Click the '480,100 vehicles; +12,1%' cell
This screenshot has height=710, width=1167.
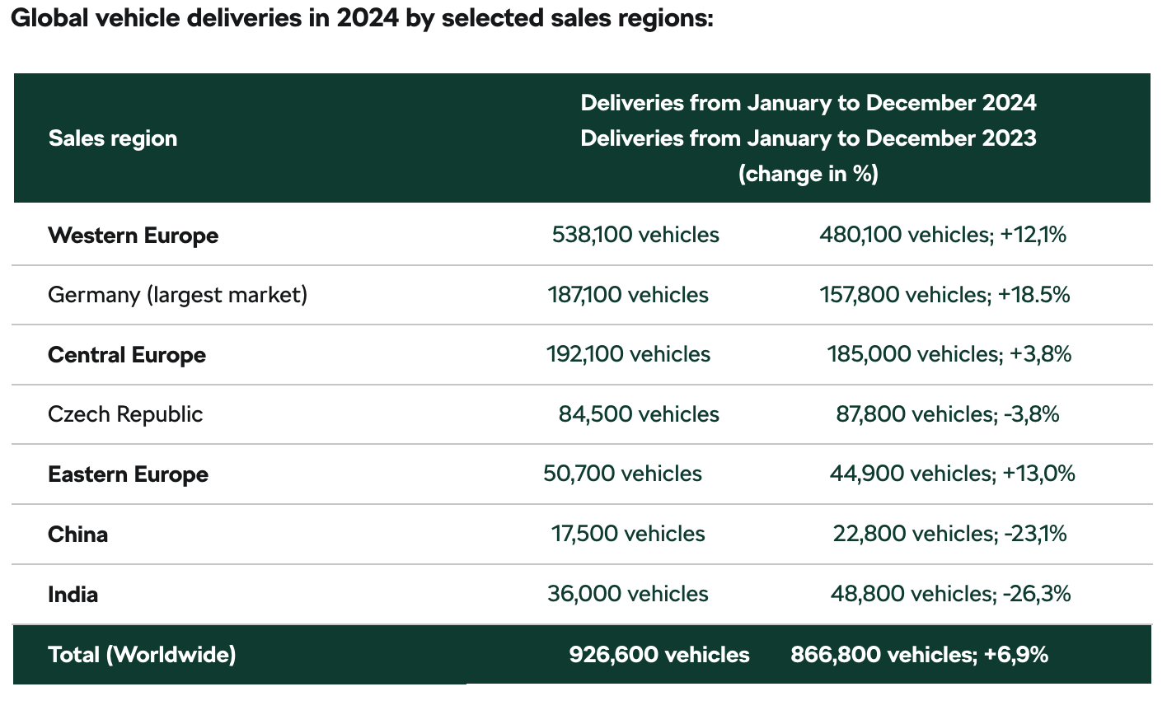[943, 235]
